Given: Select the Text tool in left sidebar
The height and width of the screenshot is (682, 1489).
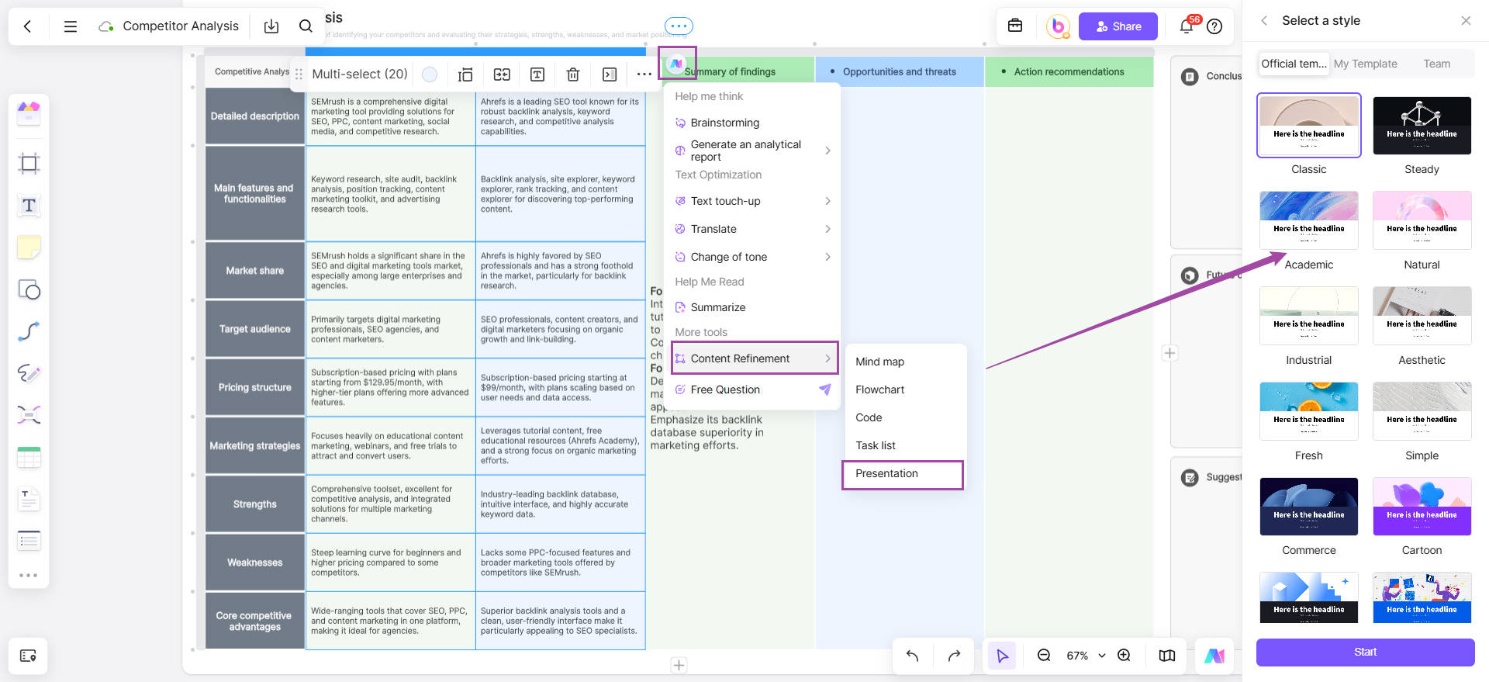Looking at the screenshot, I should [29, 206].
